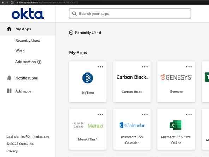Launch Microsoft 365 Calendar app logo

[132, 125]
